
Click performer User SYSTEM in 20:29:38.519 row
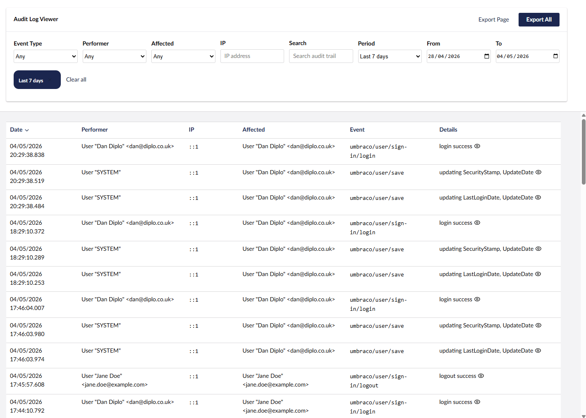101,172
